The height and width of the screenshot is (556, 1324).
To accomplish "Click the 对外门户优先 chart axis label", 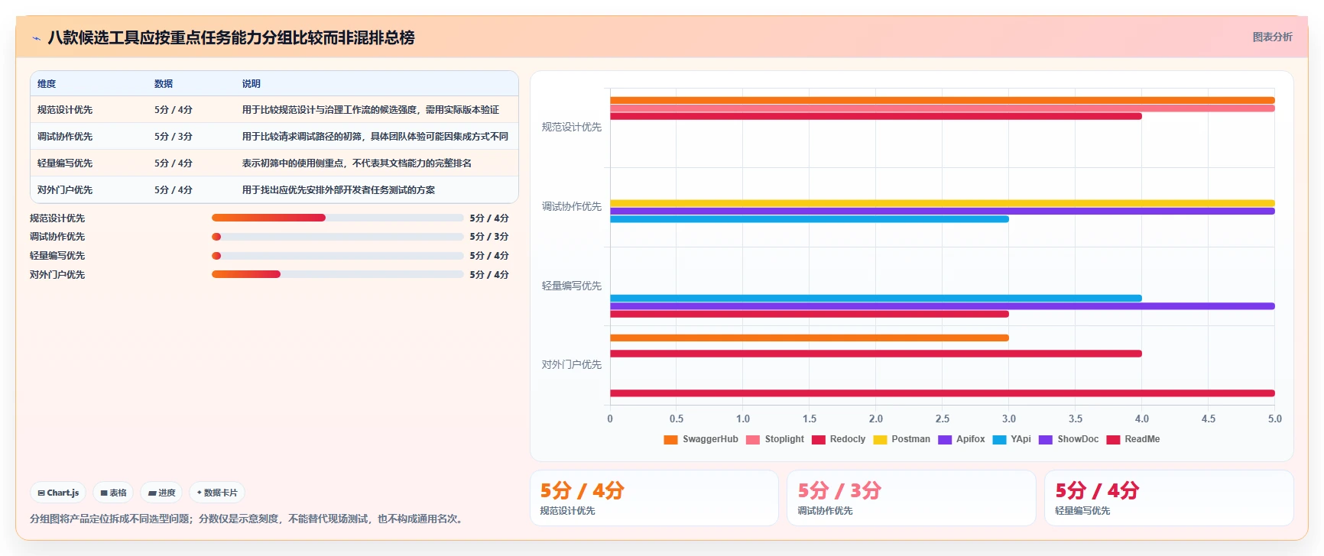I will pos(572,364).
